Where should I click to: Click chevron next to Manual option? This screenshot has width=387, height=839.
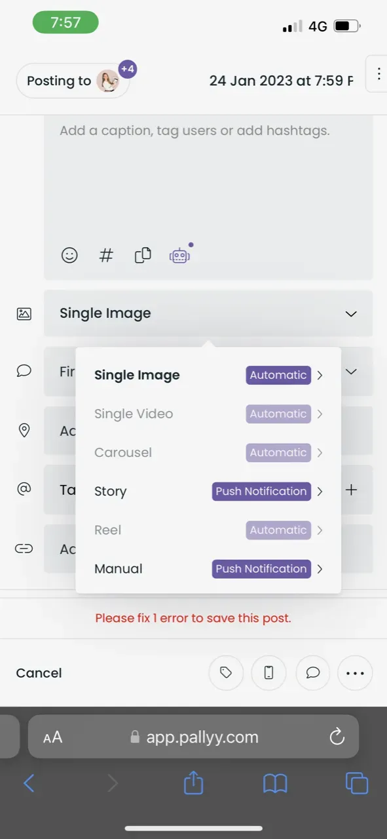pos(320,569)
